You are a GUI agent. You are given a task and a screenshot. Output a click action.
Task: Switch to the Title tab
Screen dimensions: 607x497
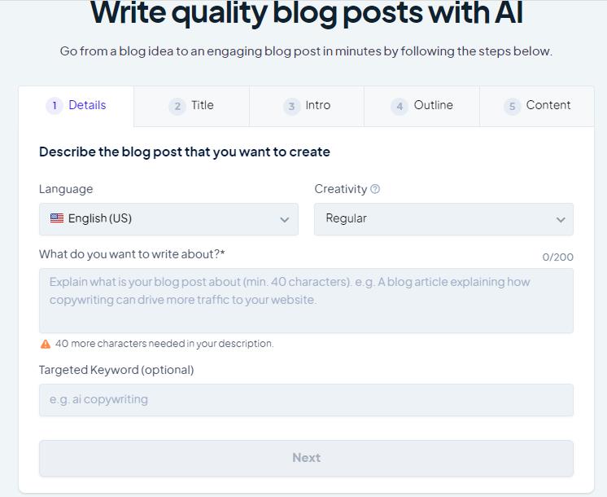(x=192, y=106)
